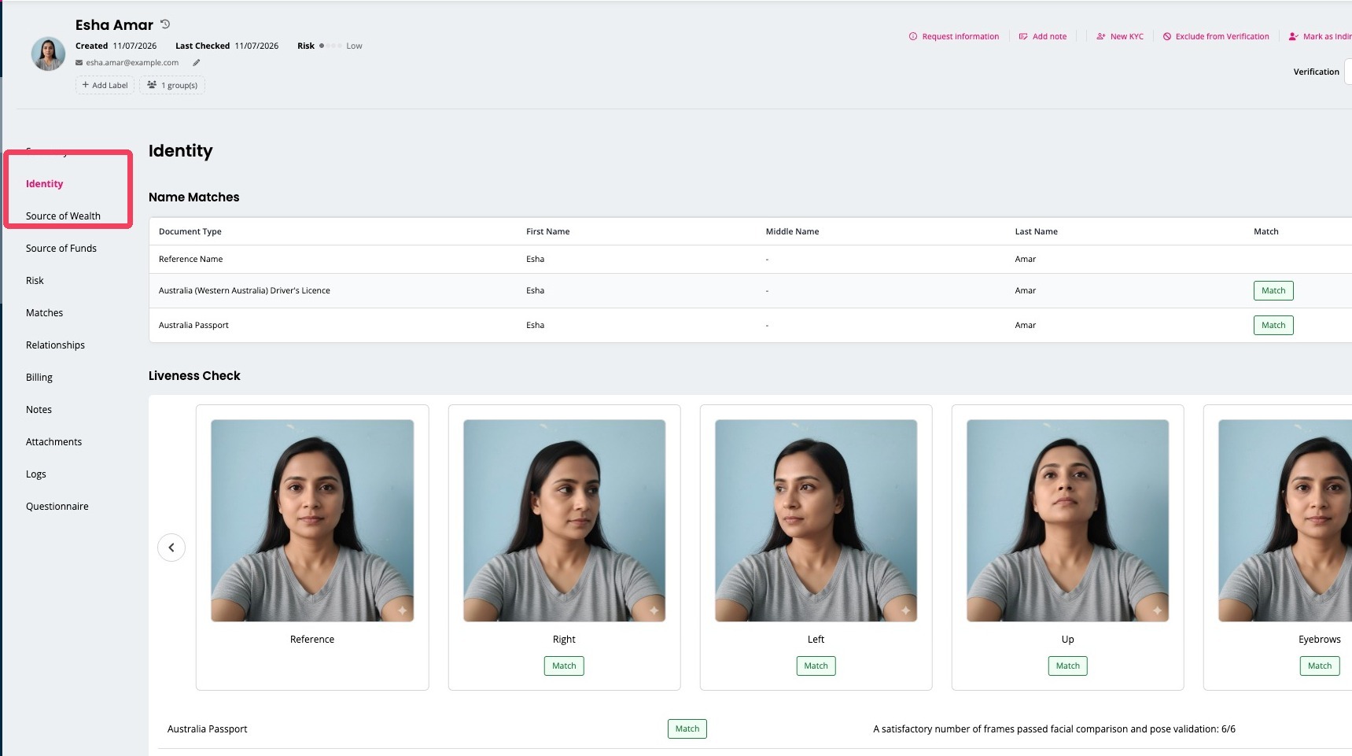Select the Australia (Western Australia) Driver's Licence cell
This screenshot has height=756, width=1352.
coord(245,290)
